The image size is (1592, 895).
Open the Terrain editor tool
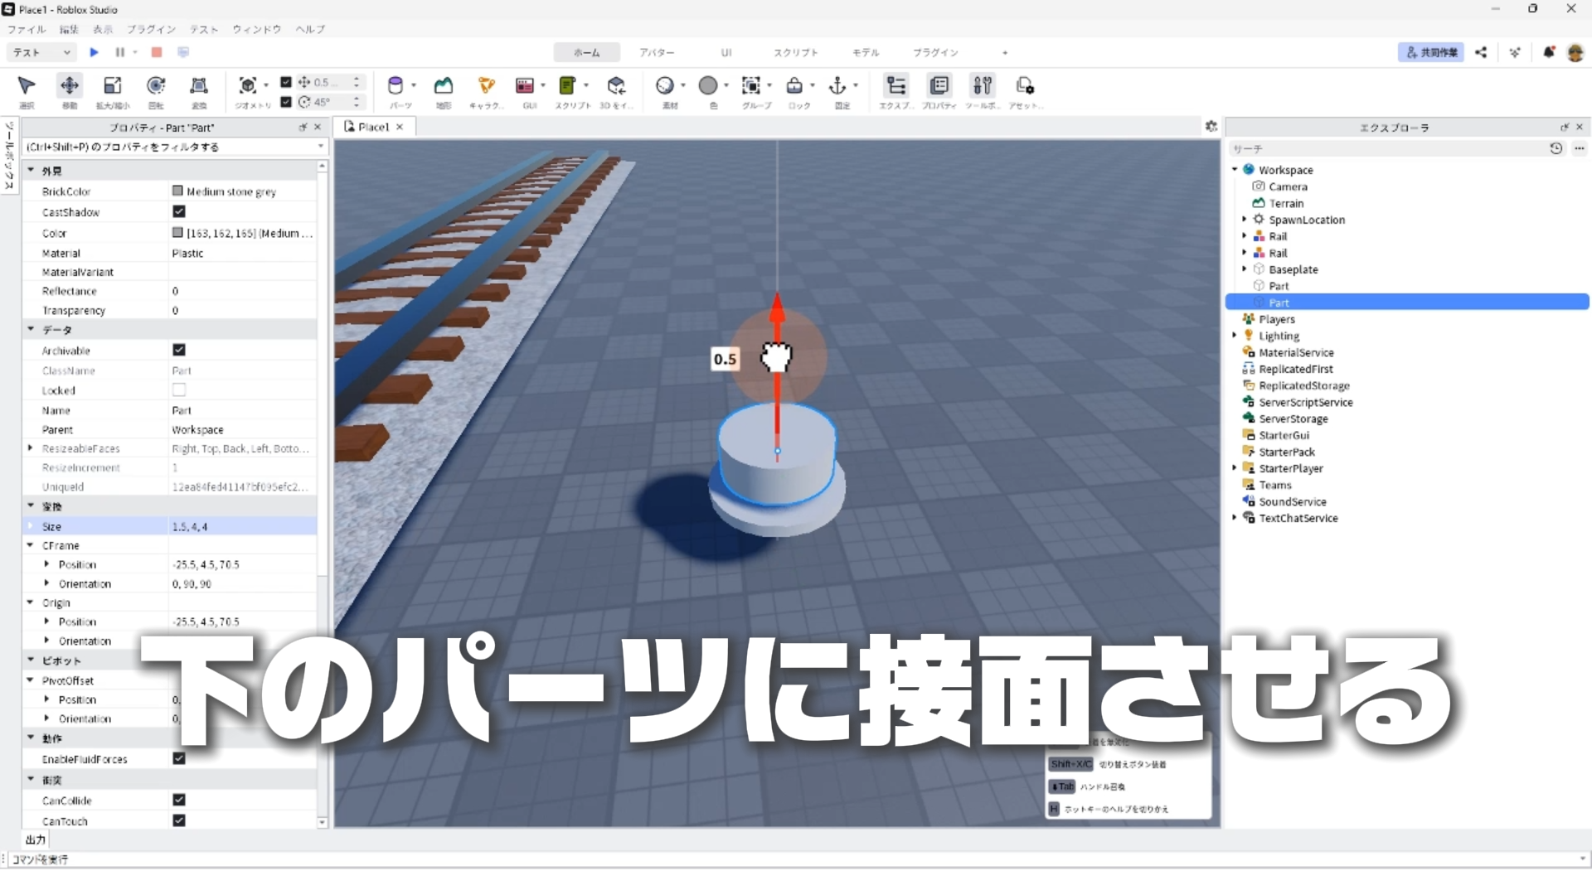point(444,86)
